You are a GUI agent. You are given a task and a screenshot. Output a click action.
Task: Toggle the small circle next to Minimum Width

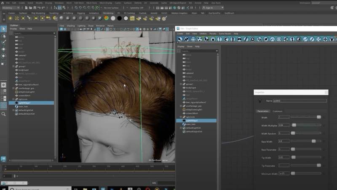click(x=324, y=174)
